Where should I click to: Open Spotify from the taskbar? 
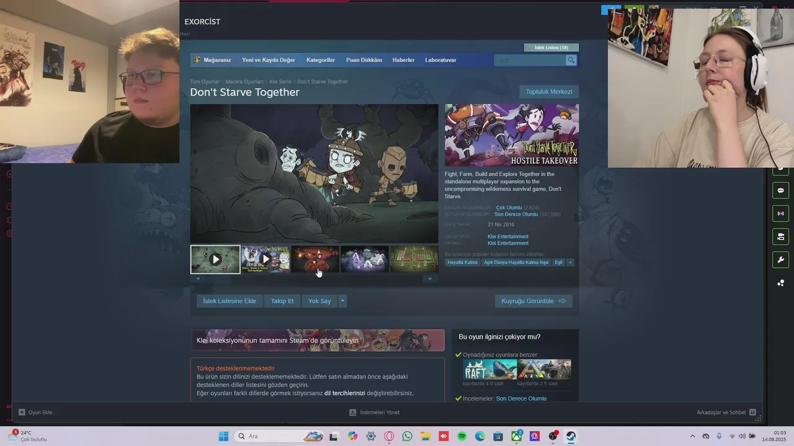pos(462,436)
